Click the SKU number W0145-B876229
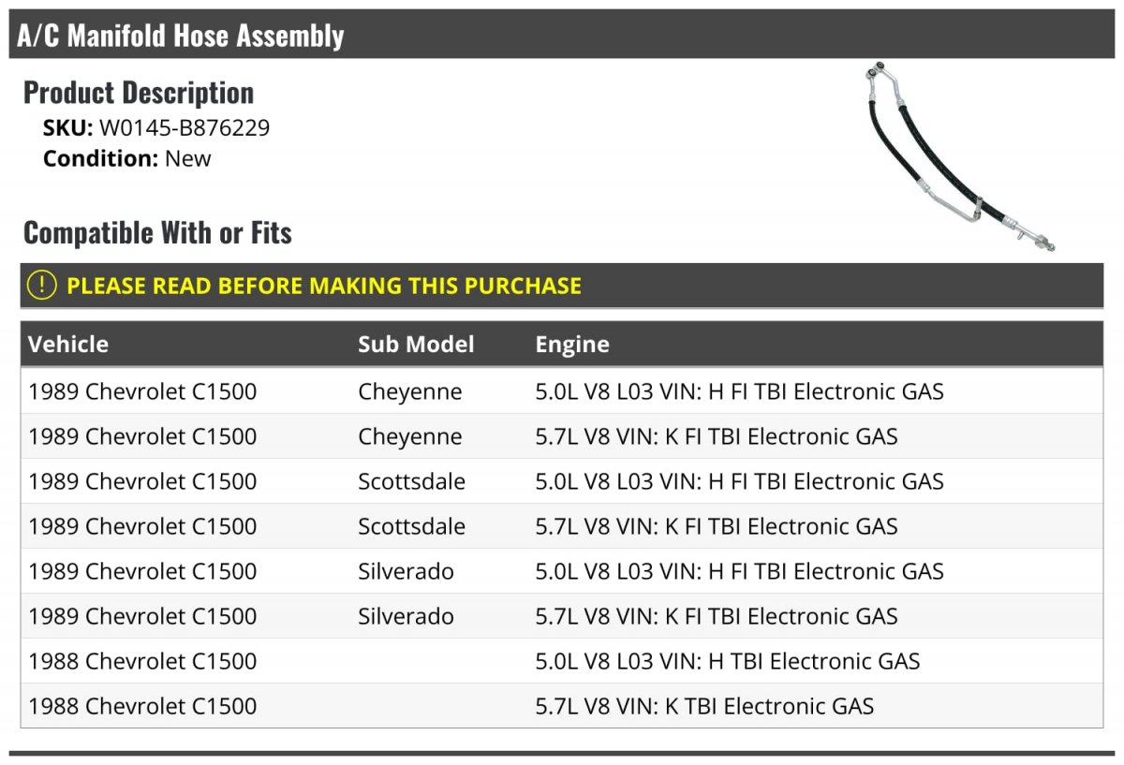 [x=185, y=128]
